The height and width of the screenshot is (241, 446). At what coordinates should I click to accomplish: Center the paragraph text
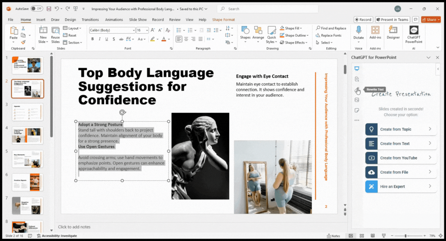tap(186, 39)
